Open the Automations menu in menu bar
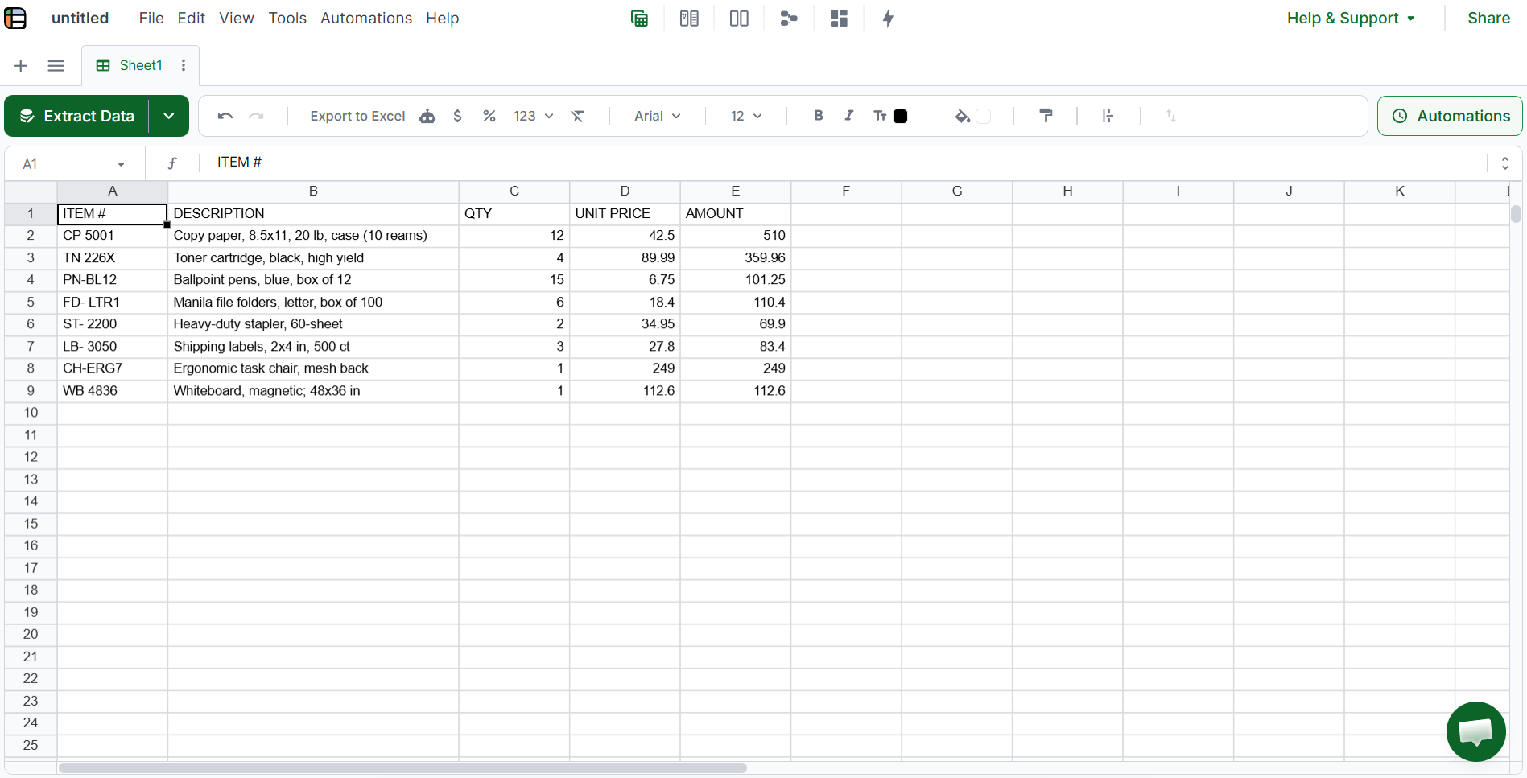 tap(366, 18)
